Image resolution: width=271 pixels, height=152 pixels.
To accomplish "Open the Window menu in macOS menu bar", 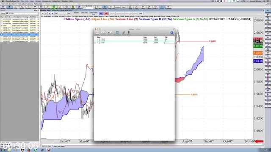I will pos(65,1).
